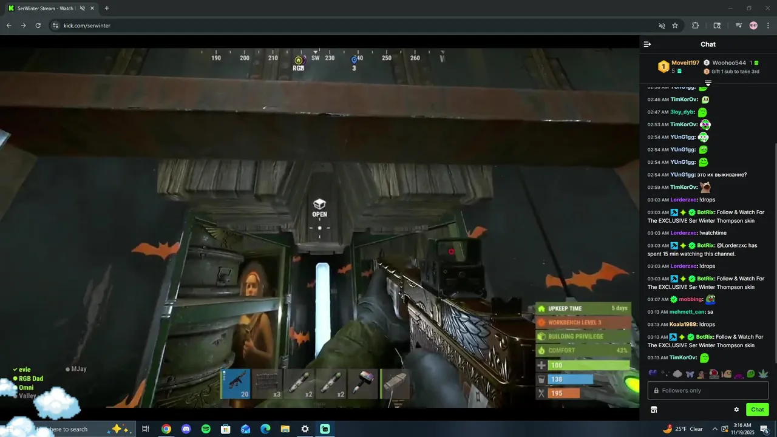This screenshot has width=777, height=437.
Task: Open Koala1989's username in chat
Action: pos(684,324)
